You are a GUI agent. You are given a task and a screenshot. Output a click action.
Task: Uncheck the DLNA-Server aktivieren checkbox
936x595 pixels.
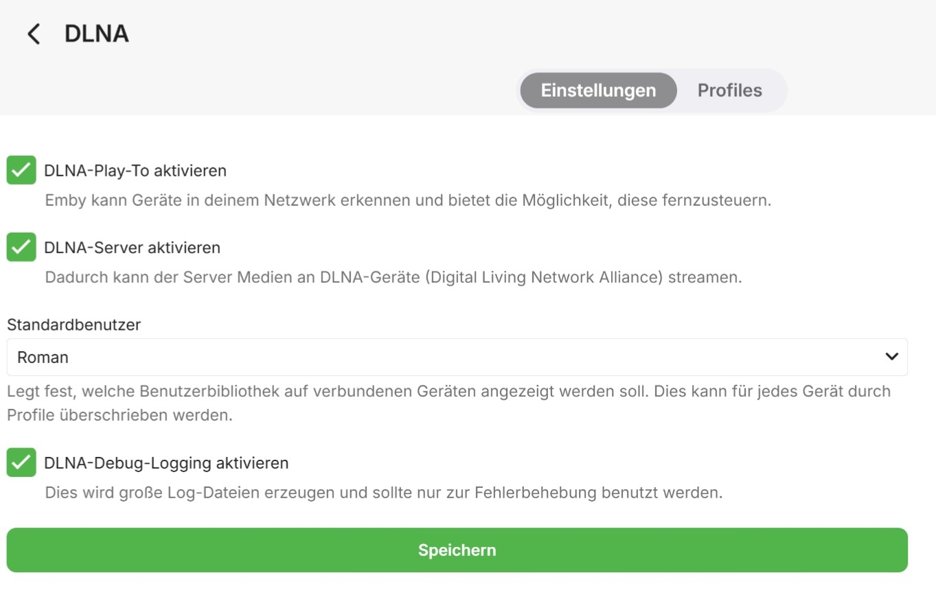pos(21,247)
